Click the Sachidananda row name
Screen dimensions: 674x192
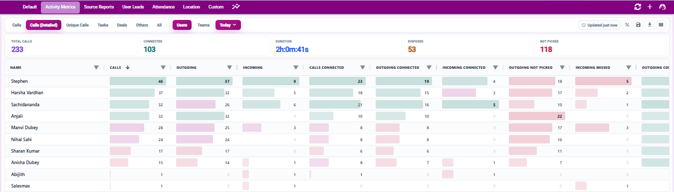point(25,105)
